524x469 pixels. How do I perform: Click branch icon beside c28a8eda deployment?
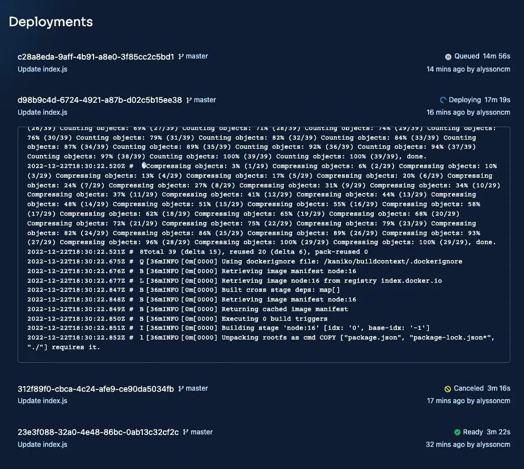181,57
